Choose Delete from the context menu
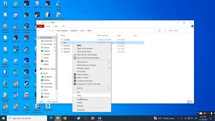Viewport: 215px width, 121px height. (92, 103)
